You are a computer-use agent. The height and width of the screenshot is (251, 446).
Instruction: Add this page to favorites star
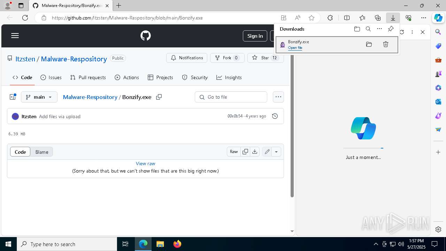pyautogui.click(x=312, y=18)
